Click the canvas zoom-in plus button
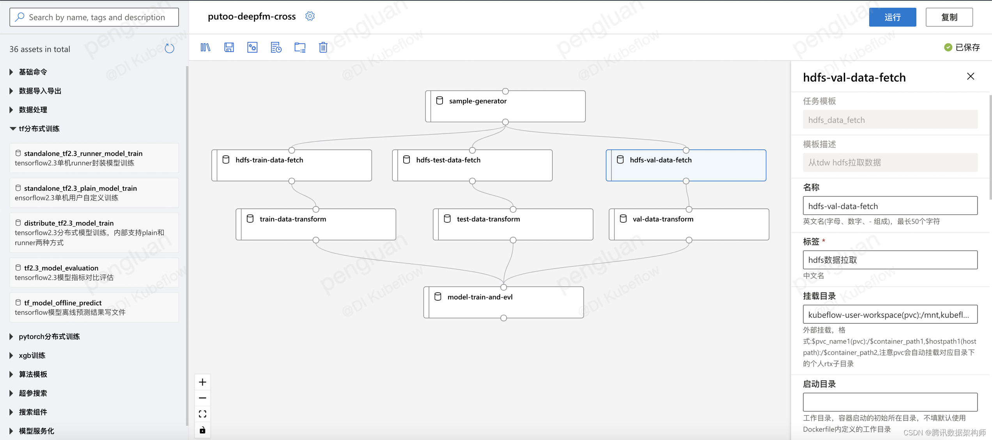Image resolution: width=992 pixels, height=440 pixels. pyautogui.click(x=202, y=382)
